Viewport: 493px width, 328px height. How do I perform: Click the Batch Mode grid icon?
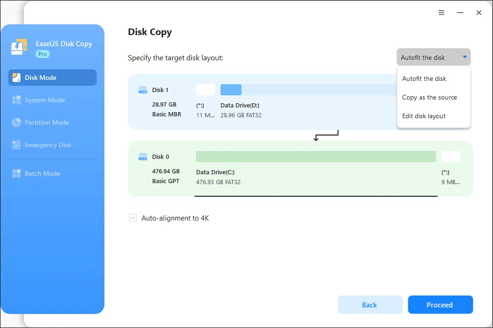point(16,173)
